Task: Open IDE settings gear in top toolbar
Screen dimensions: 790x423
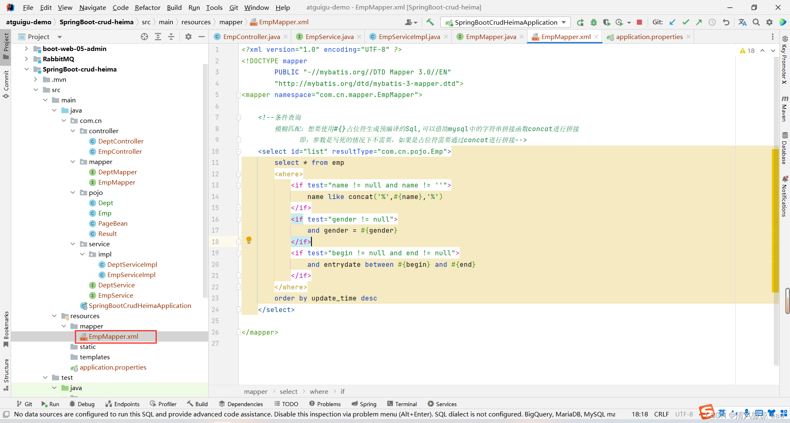Action: click(x=769, y=22)
